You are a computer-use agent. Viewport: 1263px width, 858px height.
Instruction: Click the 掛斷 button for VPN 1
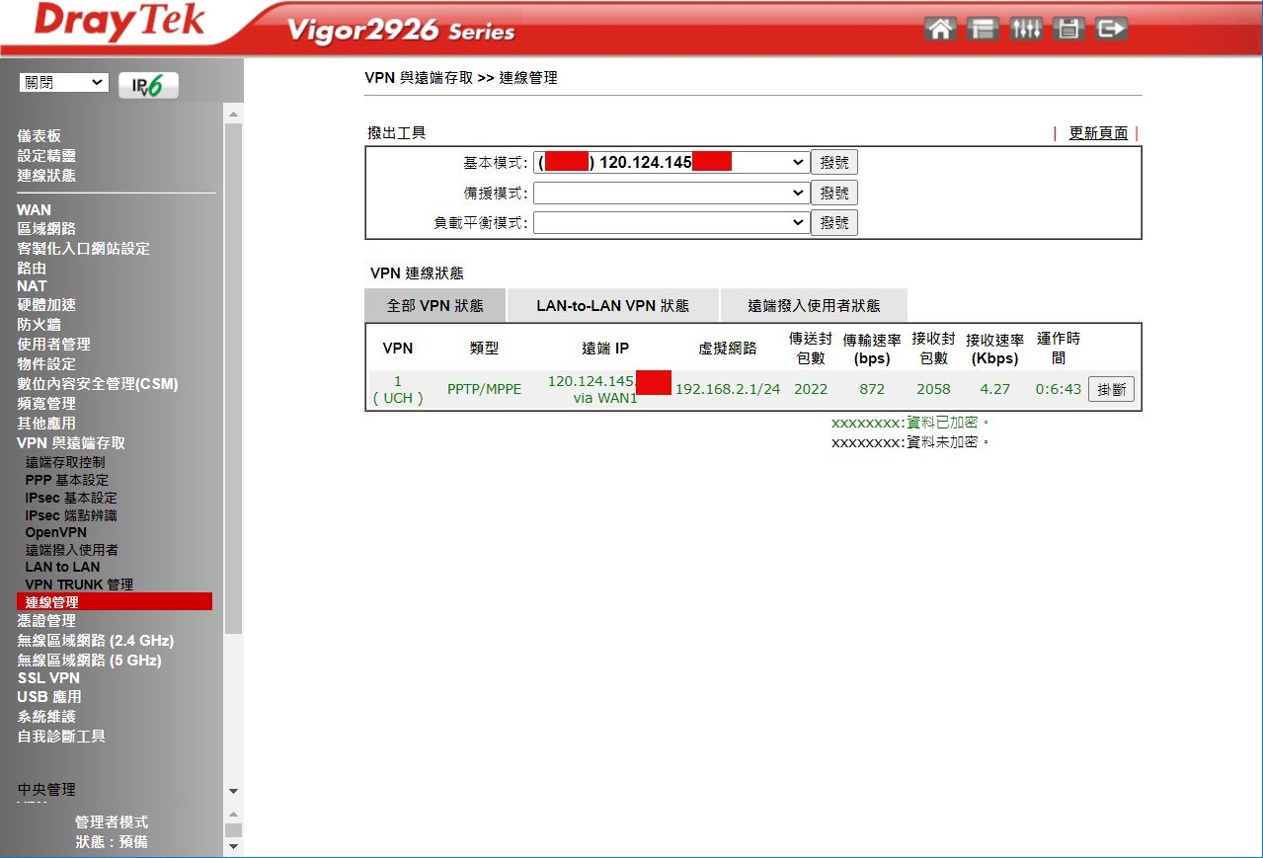pos(1111,389)
